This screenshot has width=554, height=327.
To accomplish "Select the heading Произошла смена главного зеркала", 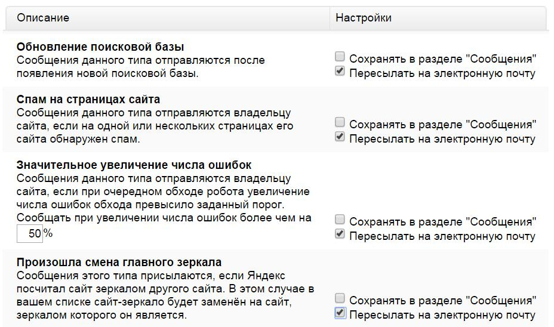I will pos(119,263).
